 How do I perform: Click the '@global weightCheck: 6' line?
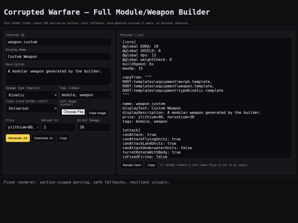(x=147, y=59)
